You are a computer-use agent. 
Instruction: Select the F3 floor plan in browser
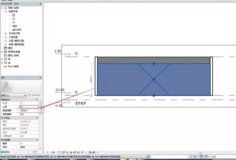[x=14, y=22]
